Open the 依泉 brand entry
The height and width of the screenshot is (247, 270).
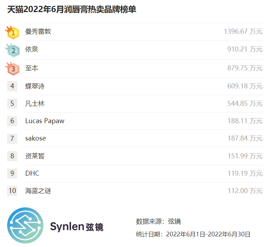32,49
